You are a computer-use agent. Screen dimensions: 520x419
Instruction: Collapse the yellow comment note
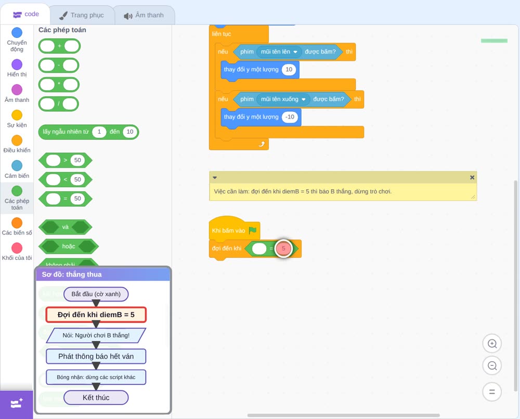point(215,178)
